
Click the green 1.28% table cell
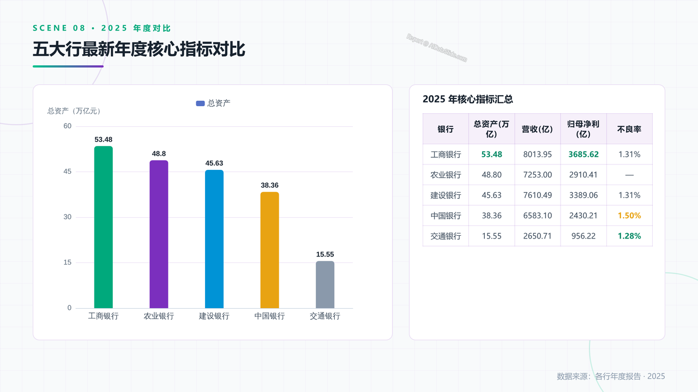click(x=629, y=236)
